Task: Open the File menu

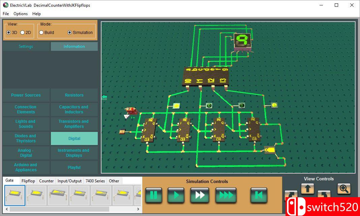Action: tap(6, 14)
